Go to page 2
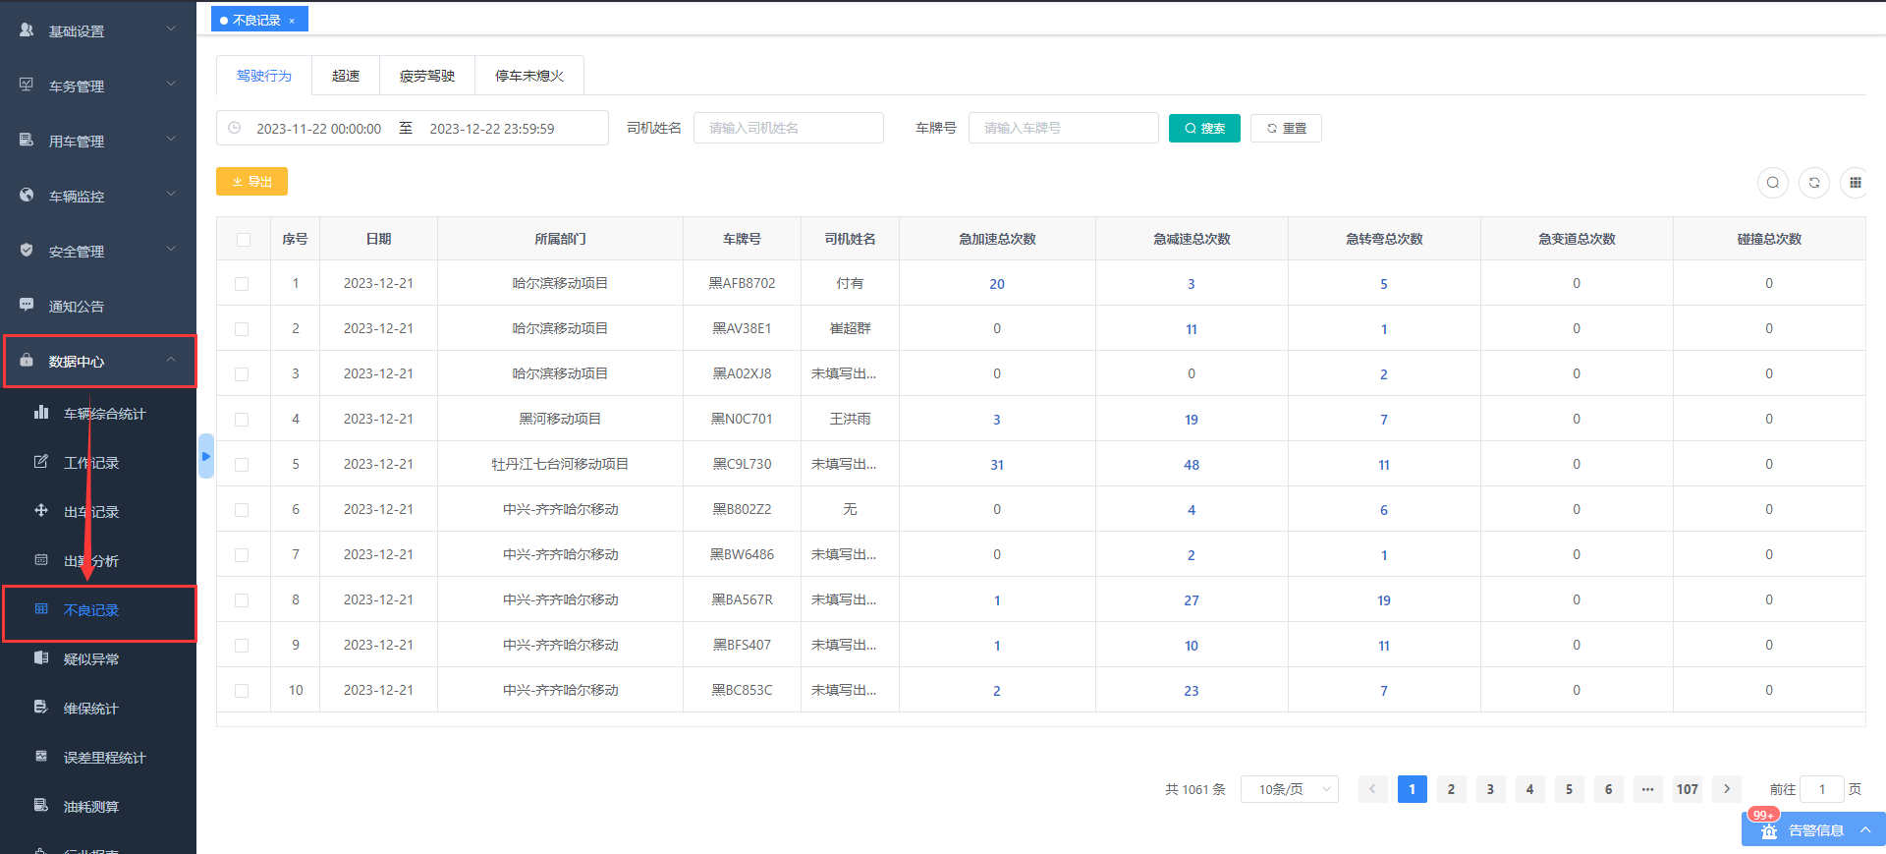Image resolution: width=1886 pixels, height=854 pixels. tap(1451, 789)
